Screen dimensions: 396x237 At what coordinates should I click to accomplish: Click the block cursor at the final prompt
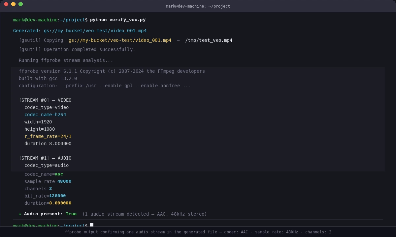tap(92, 225)
